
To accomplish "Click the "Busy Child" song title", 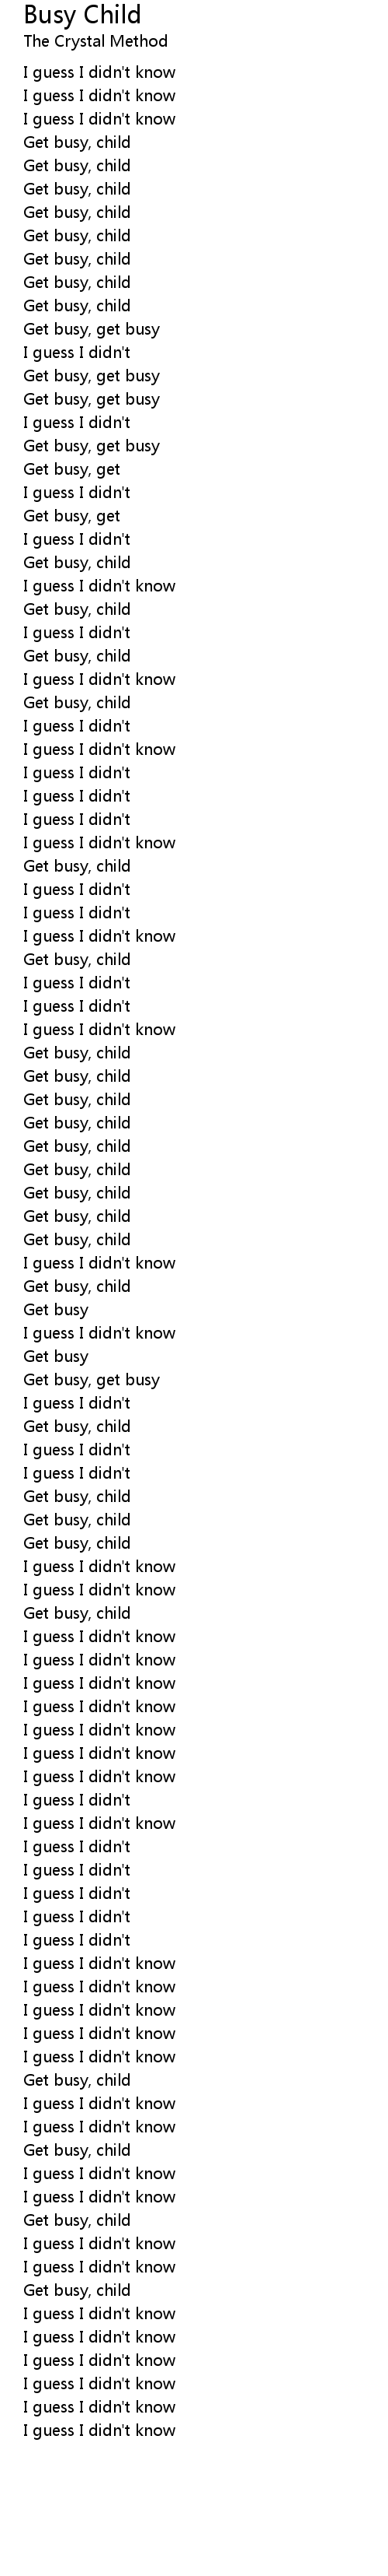I will click(x=81, y=15).
